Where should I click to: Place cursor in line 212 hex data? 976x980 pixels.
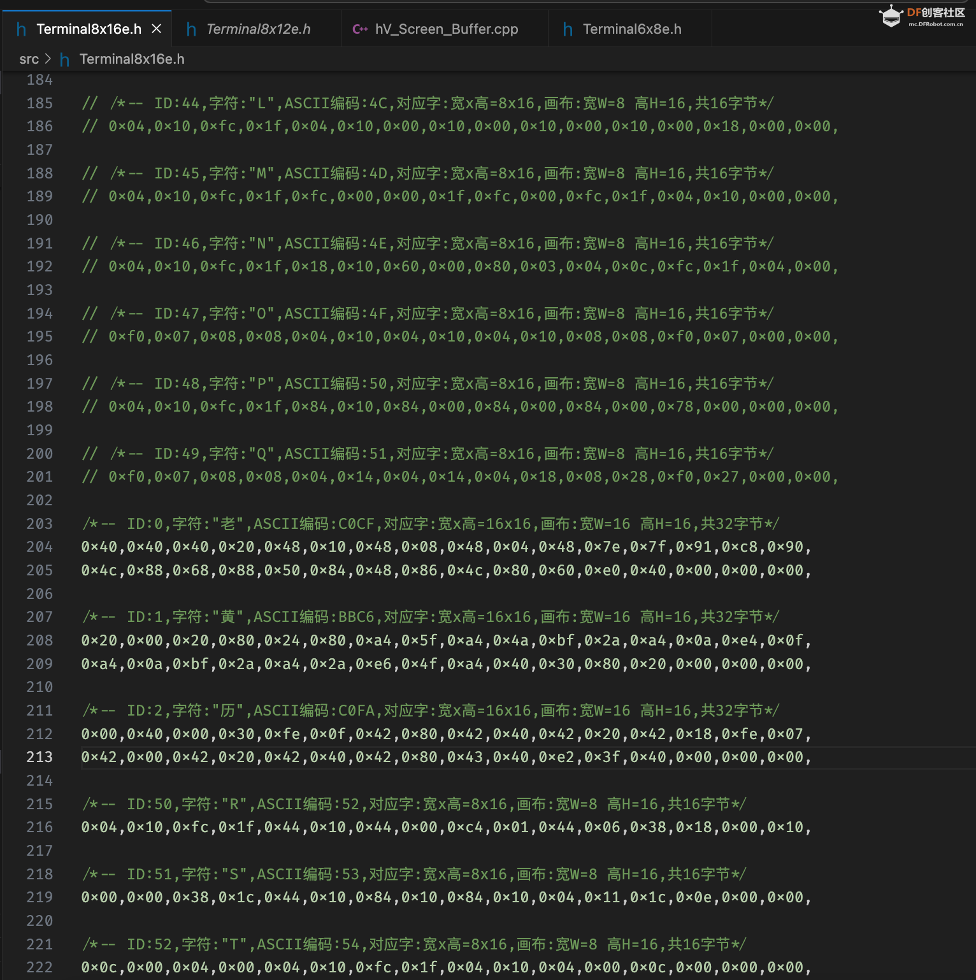[x=447, y=734]
